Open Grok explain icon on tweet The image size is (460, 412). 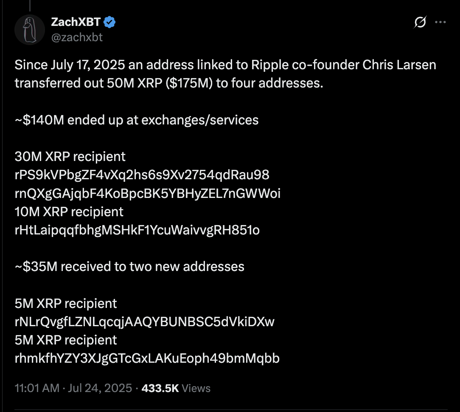pyautogui.click(x=420, y=23)
